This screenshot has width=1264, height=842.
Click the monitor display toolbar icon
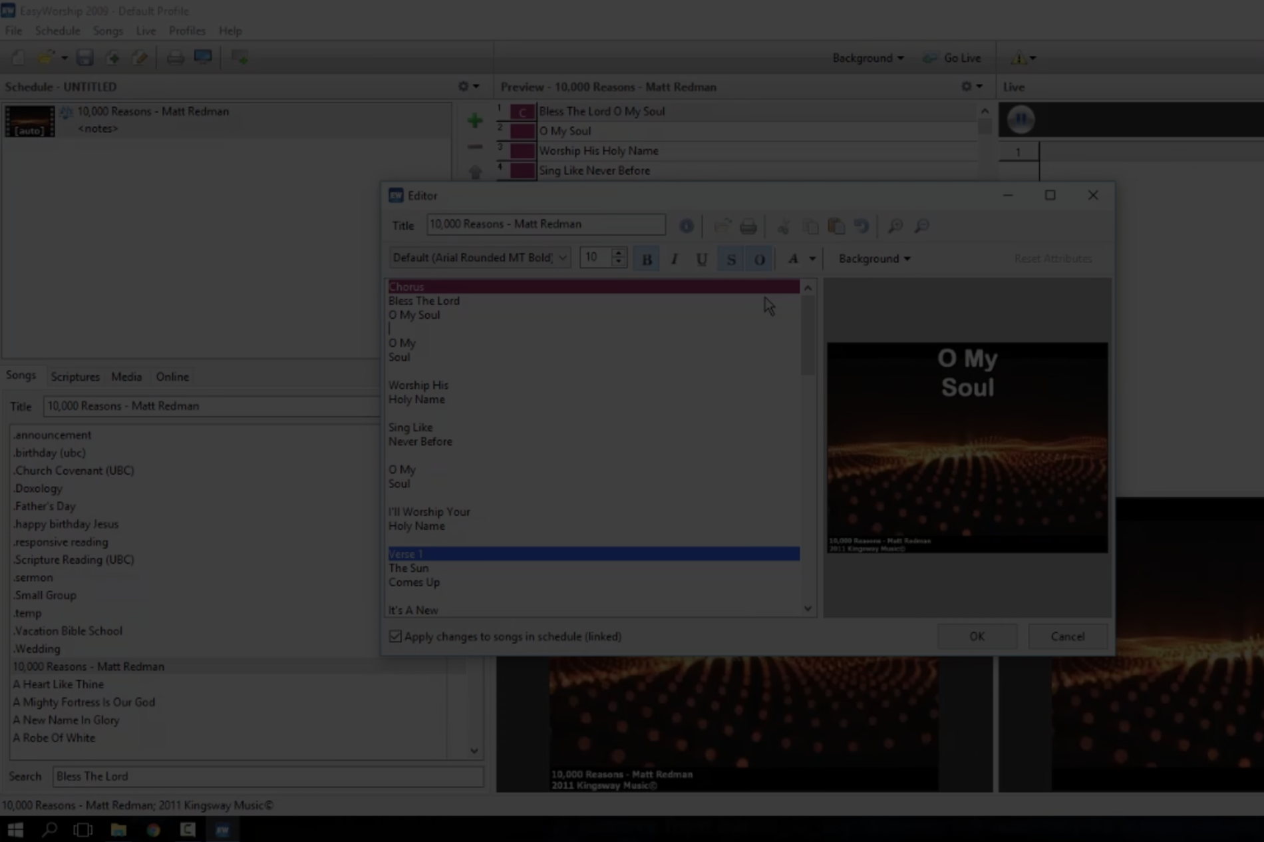[203, 57]
